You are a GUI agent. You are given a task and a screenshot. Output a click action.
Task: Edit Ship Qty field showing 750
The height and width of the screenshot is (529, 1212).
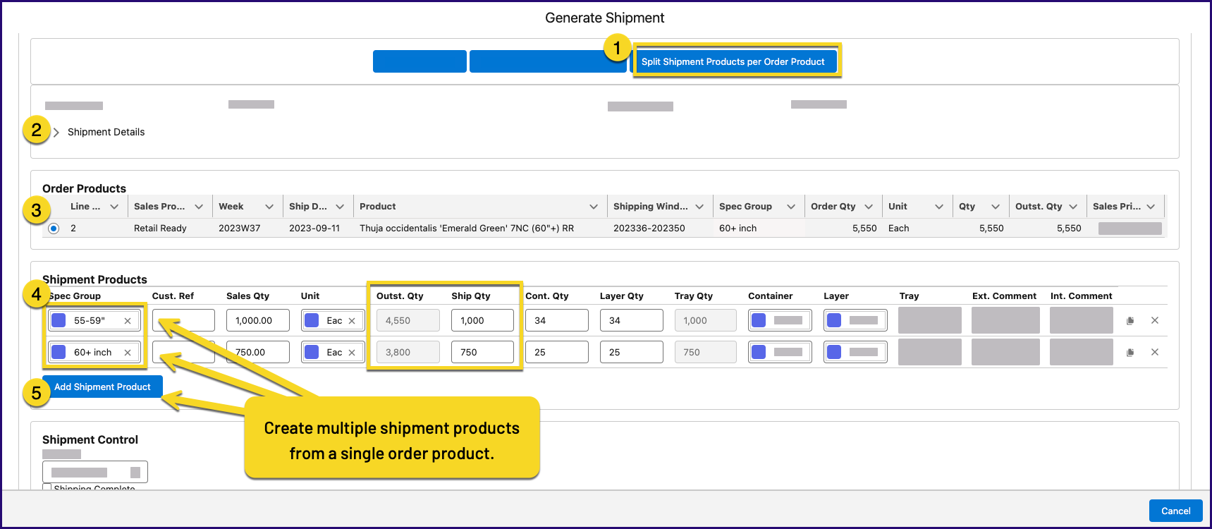coord(483,352)
